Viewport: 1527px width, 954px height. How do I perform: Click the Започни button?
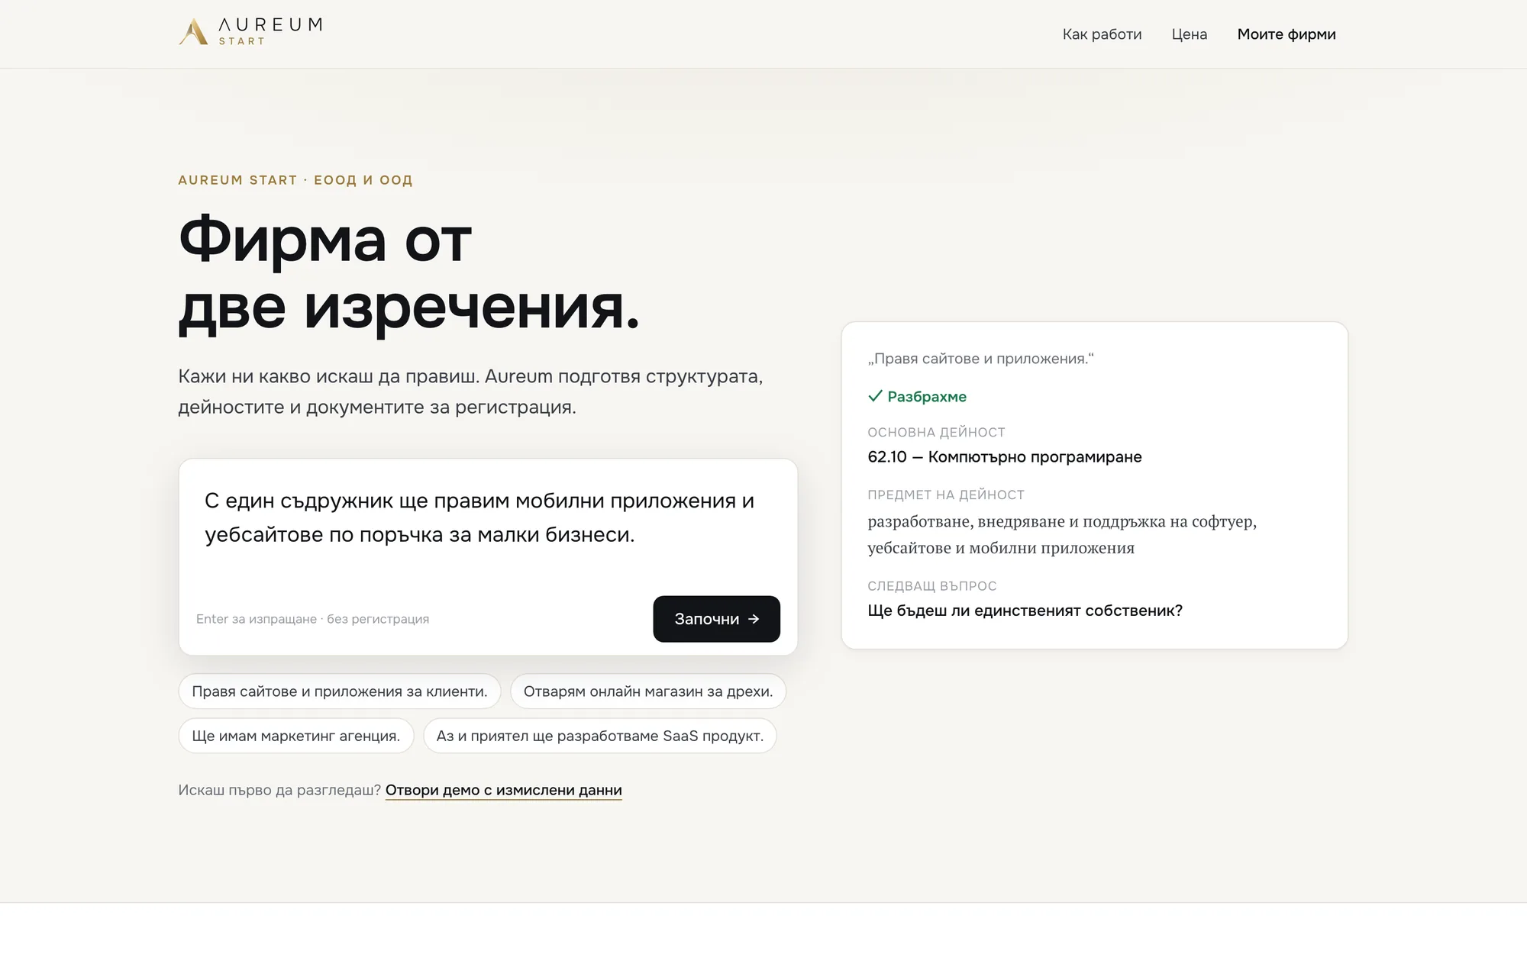point(716,619)
